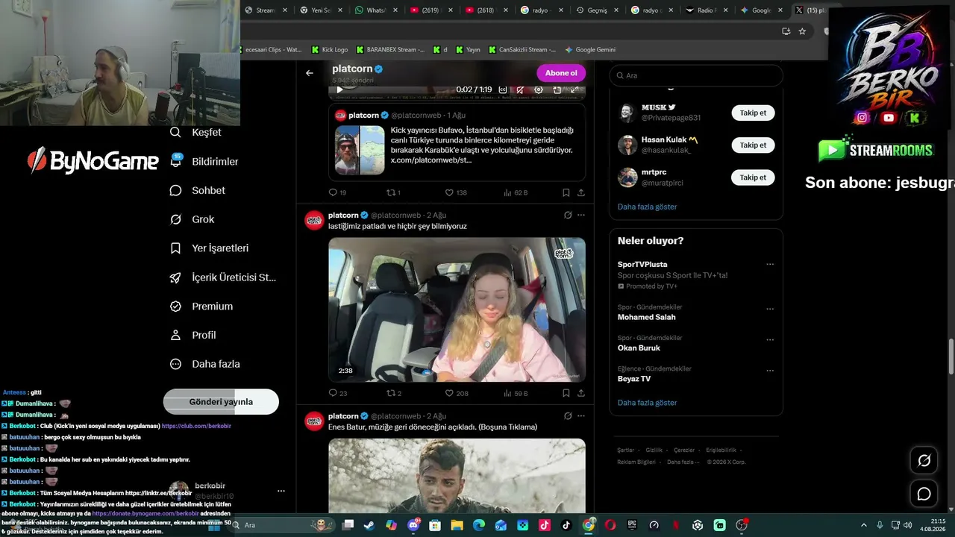Open the floating messages button
Viewport: 955px width, 537px height.
[924, 494]
